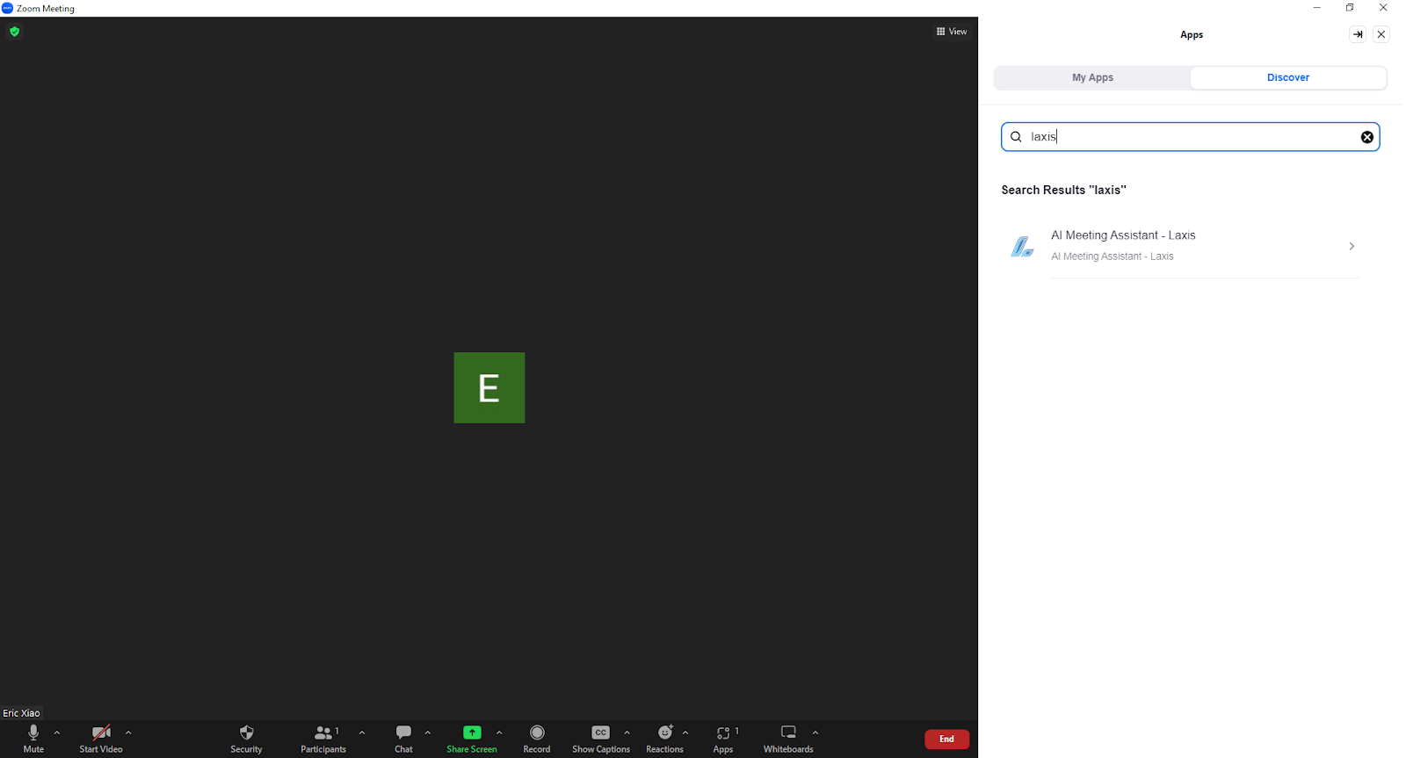Click the magnifier search icon
The height and width of the screenshot is (758, 1406).
pos(1016,137)
